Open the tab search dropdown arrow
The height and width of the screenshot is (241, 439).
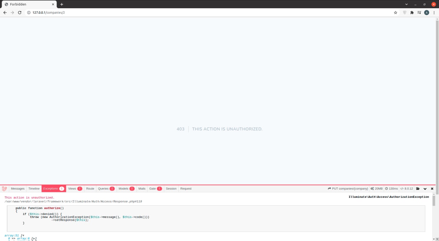407,4
